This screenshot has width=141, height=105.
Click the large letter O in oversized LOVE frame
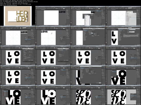(x=122, y=74)
